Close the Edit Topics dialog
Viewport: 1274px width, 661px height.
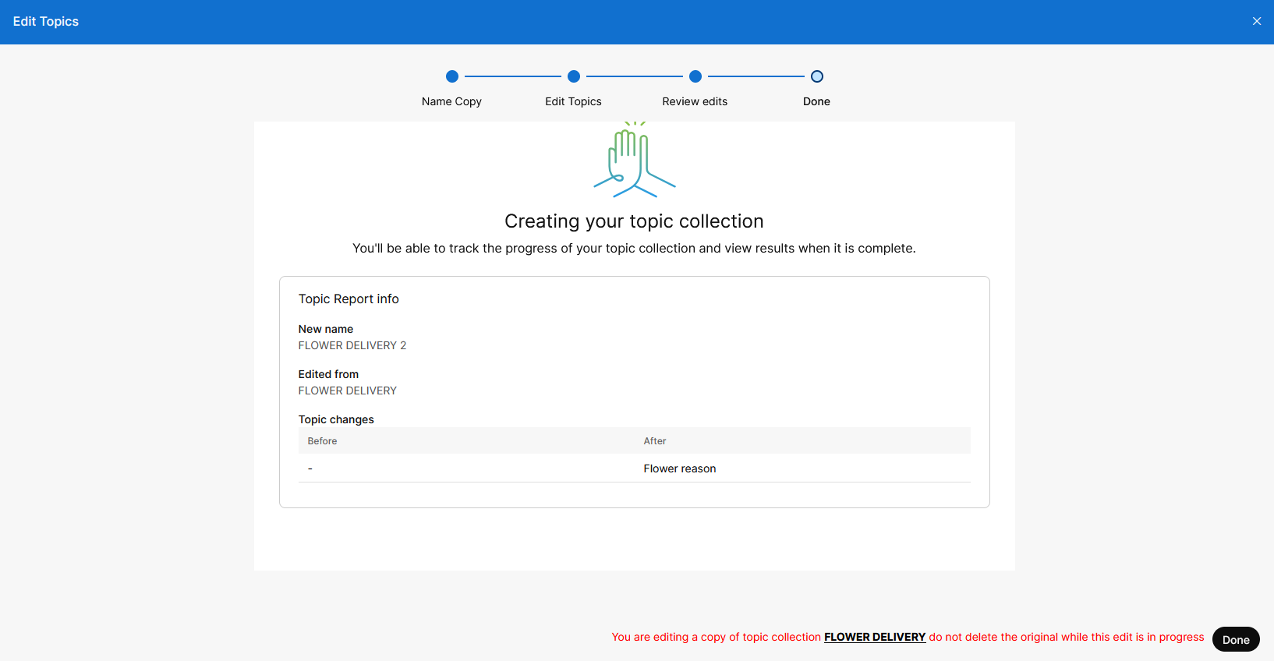tap(1256, 22)
